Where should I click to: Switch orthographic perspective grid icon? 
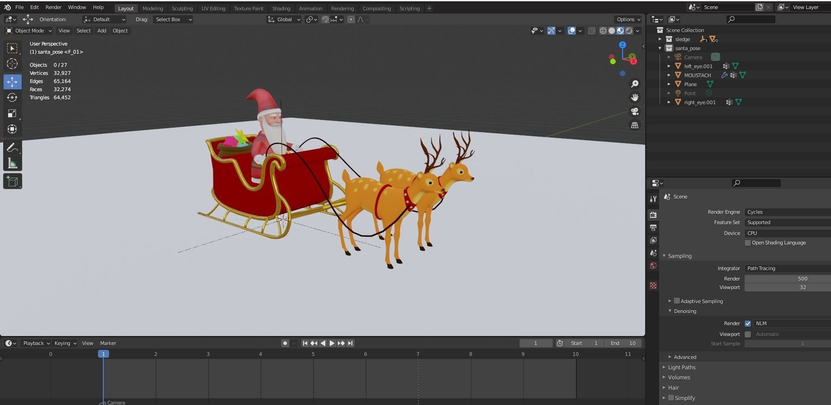tap(635, 125)
